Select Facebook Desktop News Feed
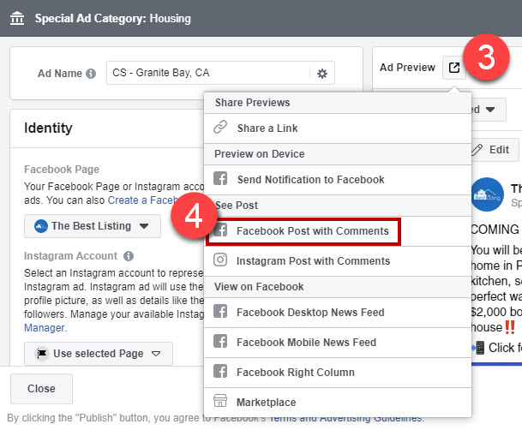Screen dimensions: 522x430 pos(310,313)
